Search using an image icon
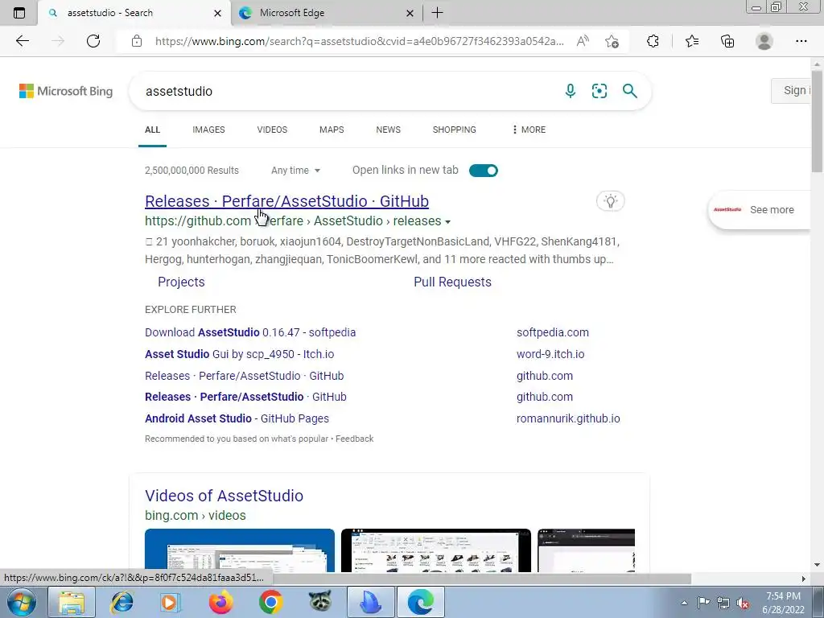This screenshot has height=618, width=824. pos(599,91)
